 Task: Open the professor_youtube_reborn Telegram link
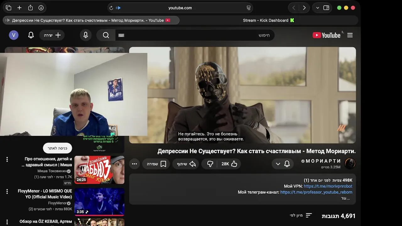(x=316, y=192)
